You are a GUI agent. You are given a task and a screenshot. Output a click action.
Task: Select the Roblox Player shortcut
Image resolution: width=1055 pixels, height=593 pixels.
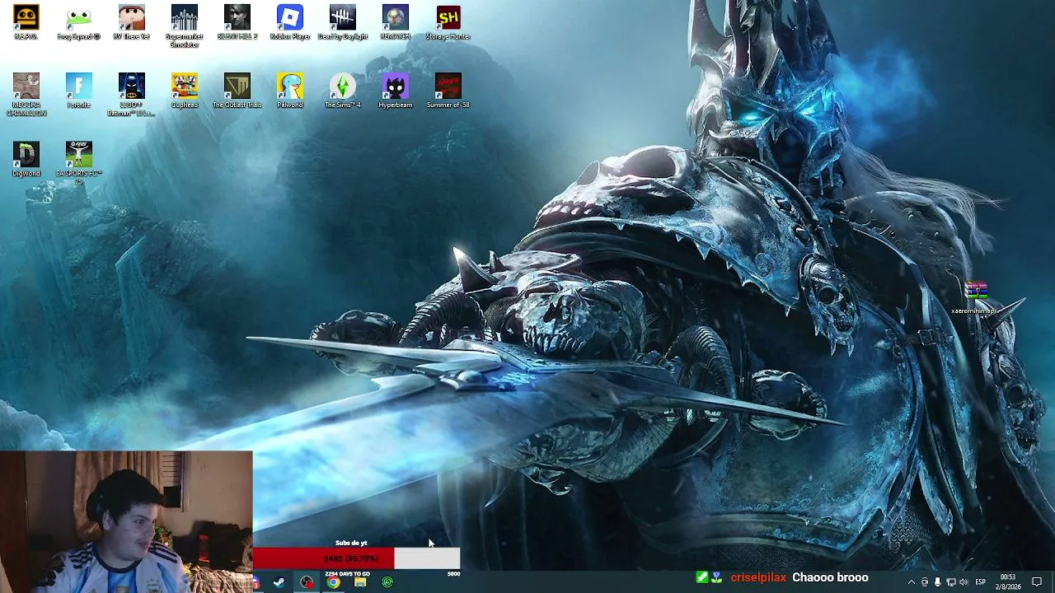click(x=290, y=22)
